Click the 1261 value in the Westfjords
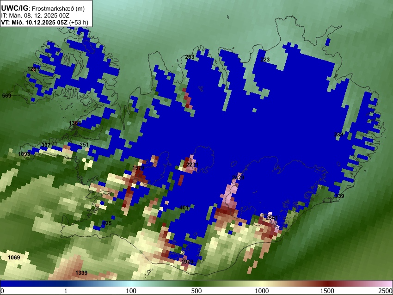This screenshot has width=393, height=295. pyautogui.click(x=33, y=69)
